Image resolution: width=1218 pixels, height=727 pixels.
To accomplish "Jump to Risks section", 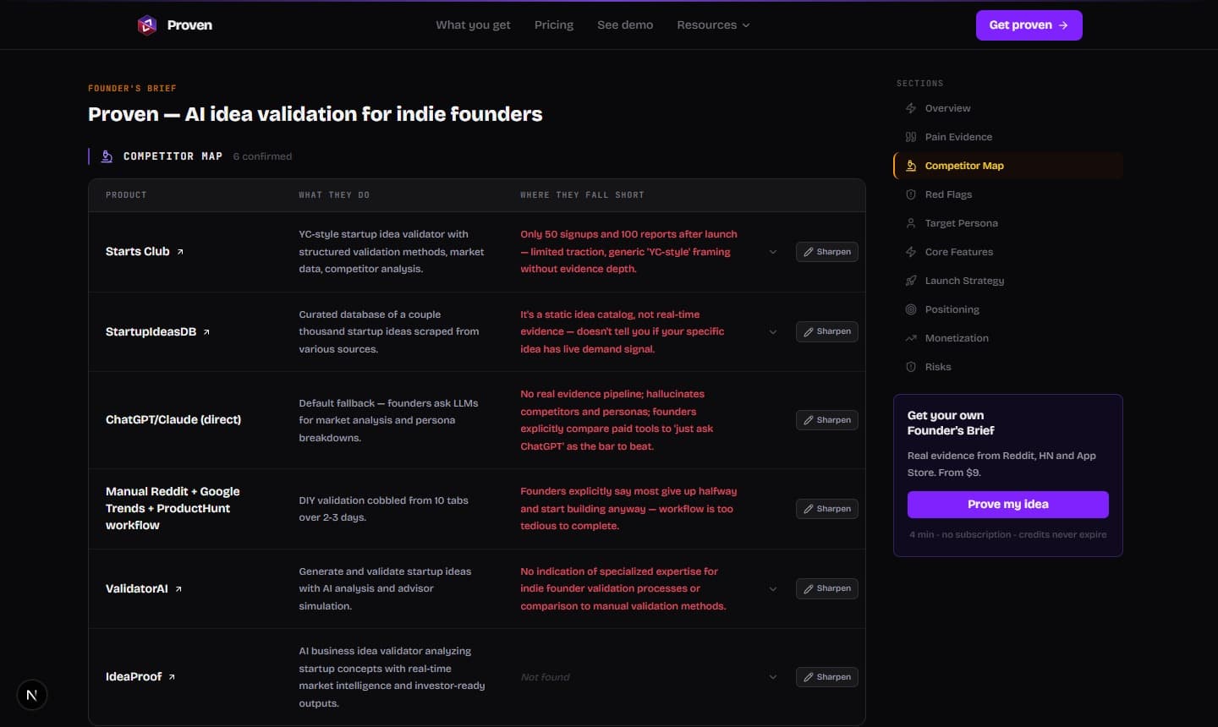I will point(1008,367).
